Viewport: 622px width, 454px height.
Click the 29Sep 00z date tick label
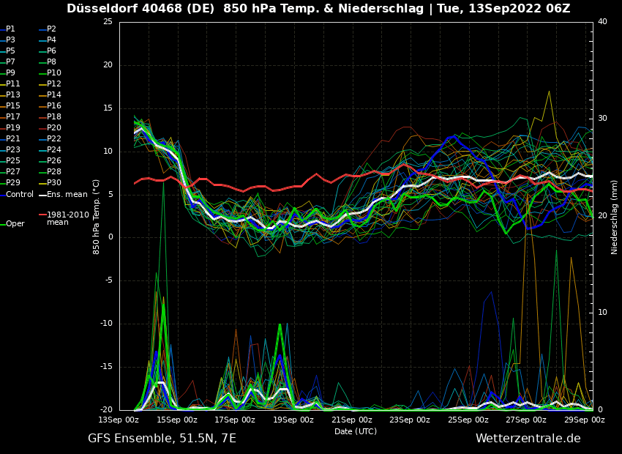pyautogui.click(x=585, y=420)
